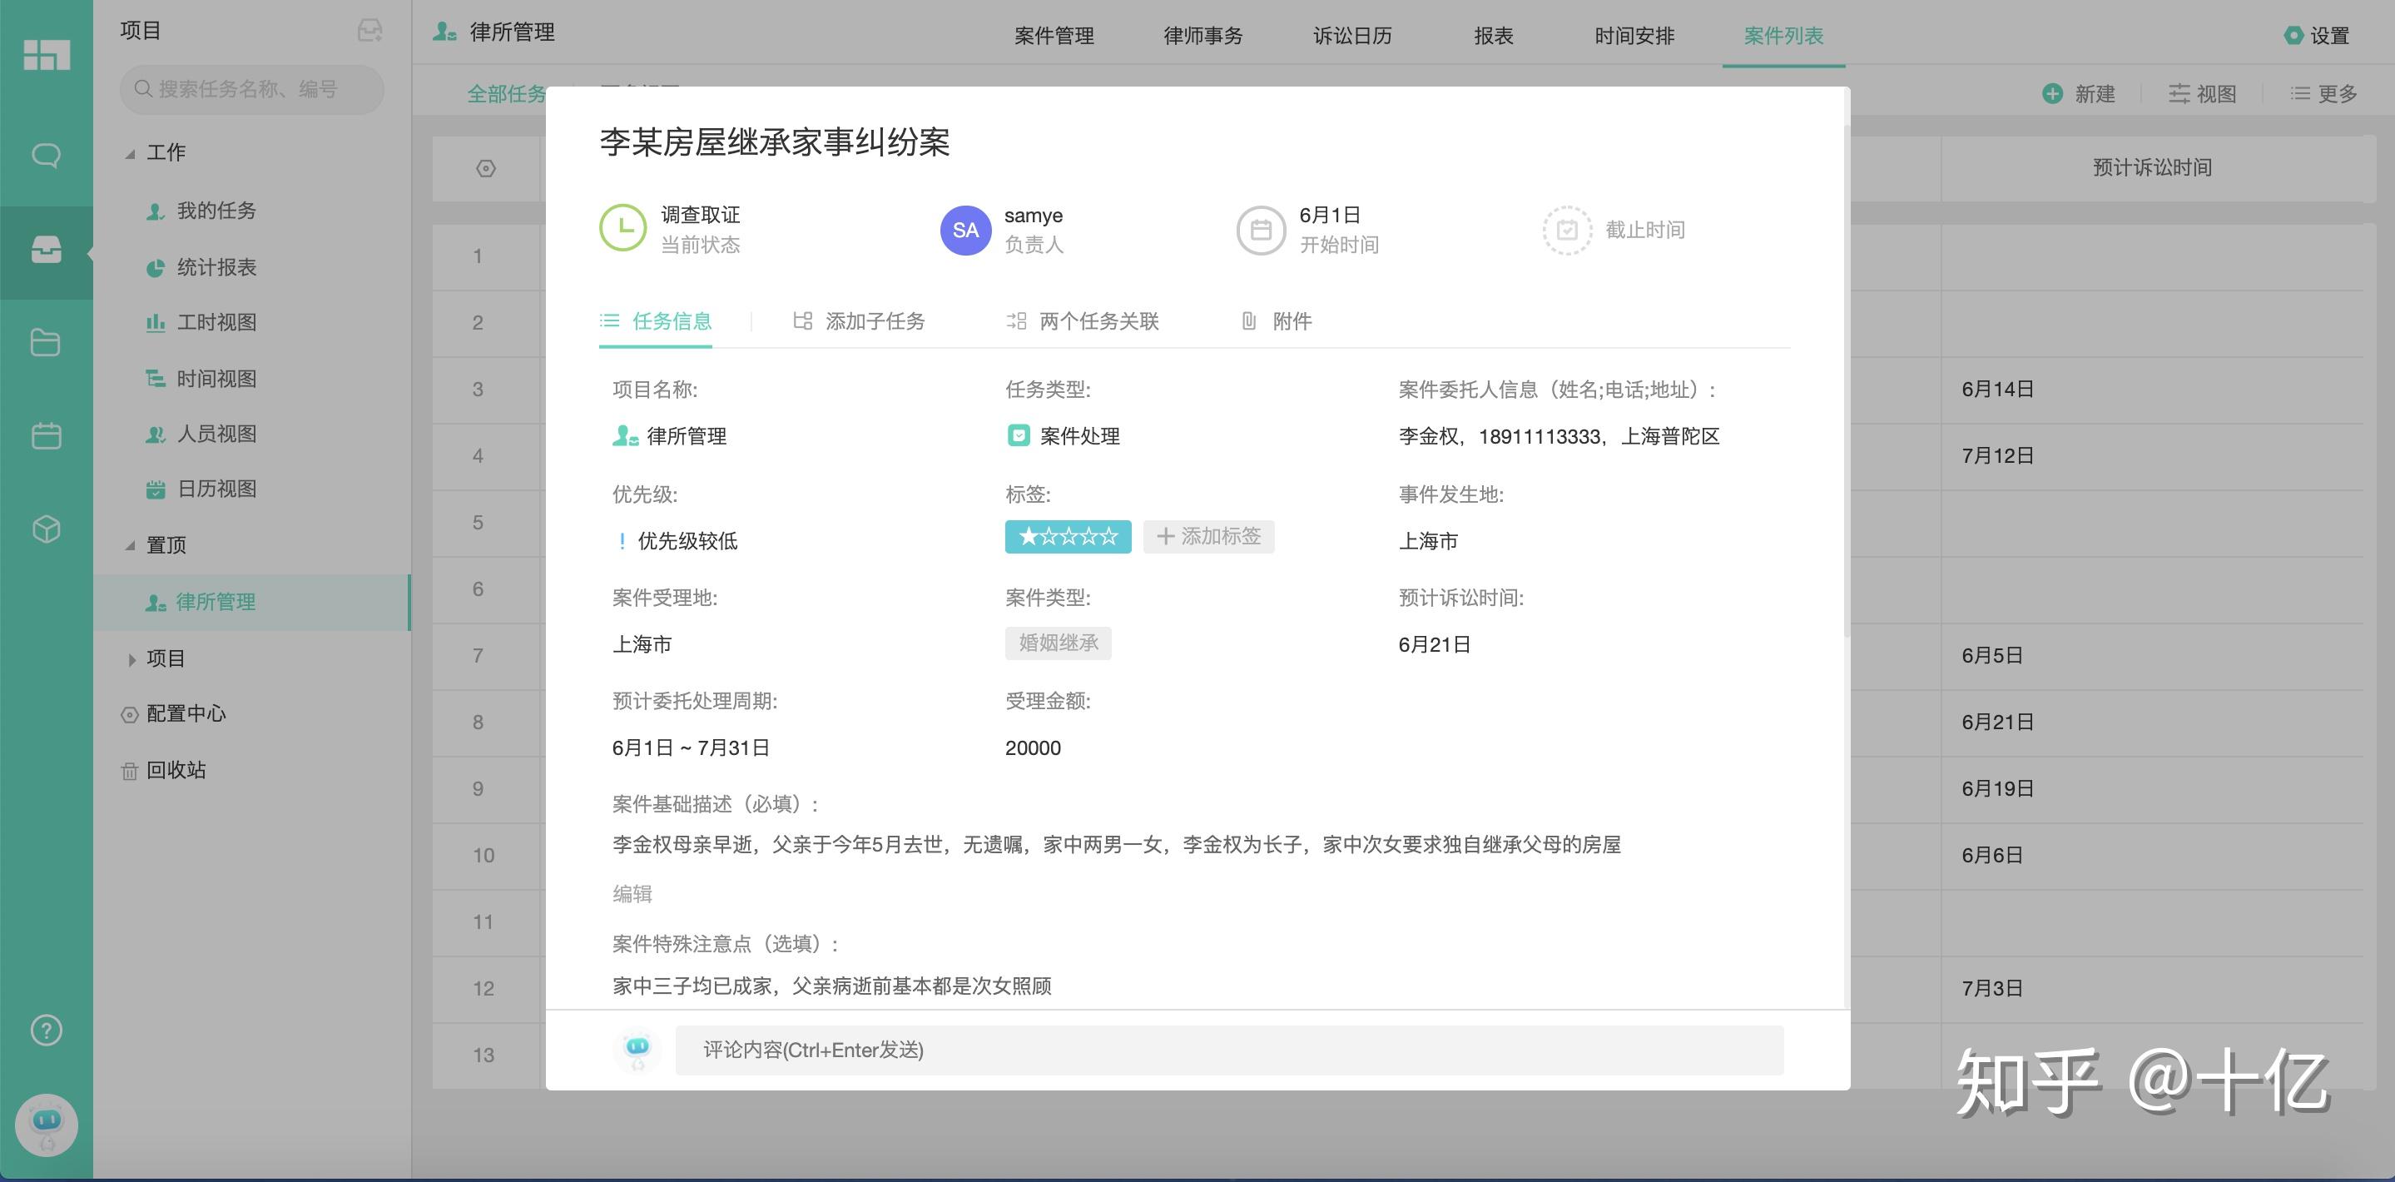The image size is (2395, 1182).
Task: Open the dashboard grid icon in left rail
Action: (x=47, y=55)
